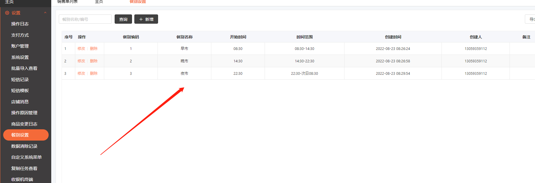Go to 系统设置 menu item

(x=20, y=57)
